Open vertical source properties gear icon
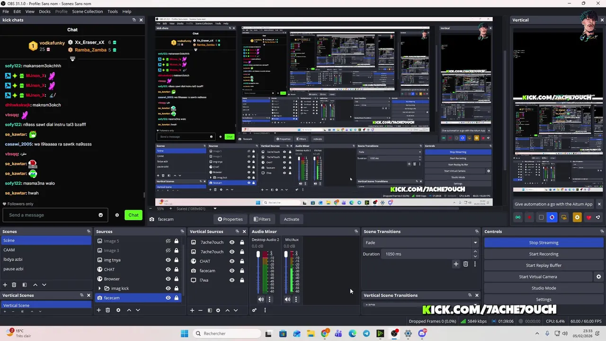The height and width of the screenshot is (341, 606). click(x=218, y=310)
